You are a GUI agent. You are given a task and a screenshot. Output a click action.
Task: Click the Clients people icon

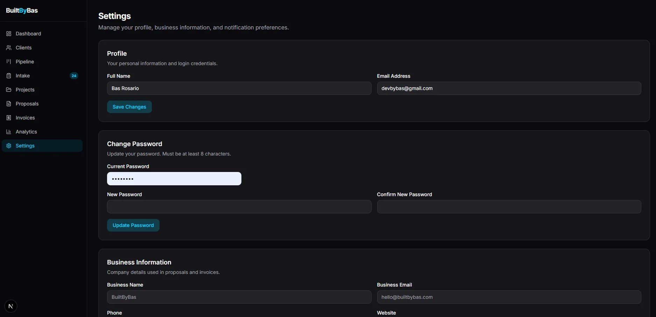click(9, 48)
